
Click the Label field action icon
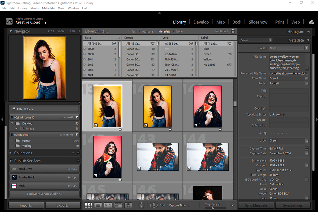click(x=307, y=141)
